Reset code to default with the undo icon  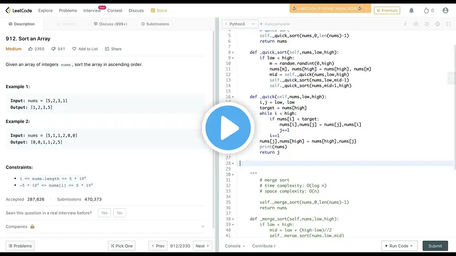(427, 24)
